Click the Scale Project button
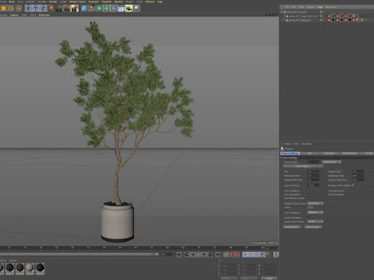This screenshot has width=374, height=280. (303, 166)
